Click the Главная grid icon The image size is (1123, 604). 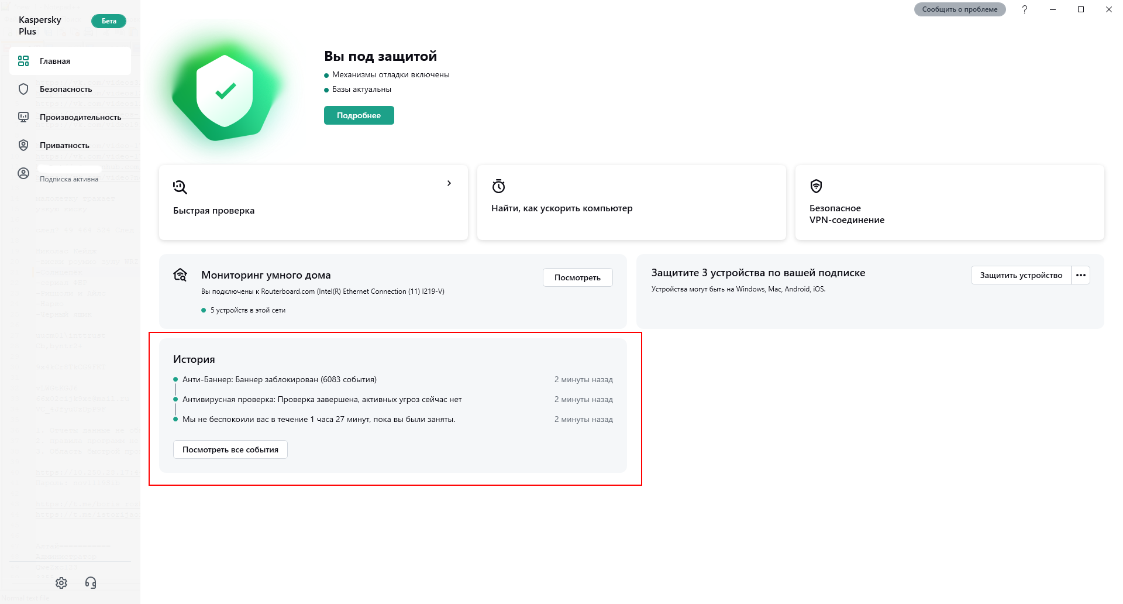coord(23,61)
